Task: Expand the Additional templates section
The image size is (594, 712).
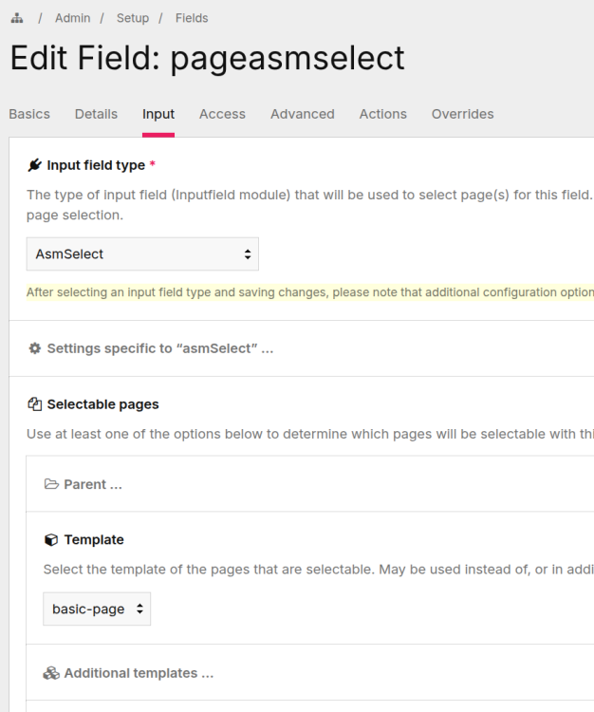Action: [x=139, y=673]
